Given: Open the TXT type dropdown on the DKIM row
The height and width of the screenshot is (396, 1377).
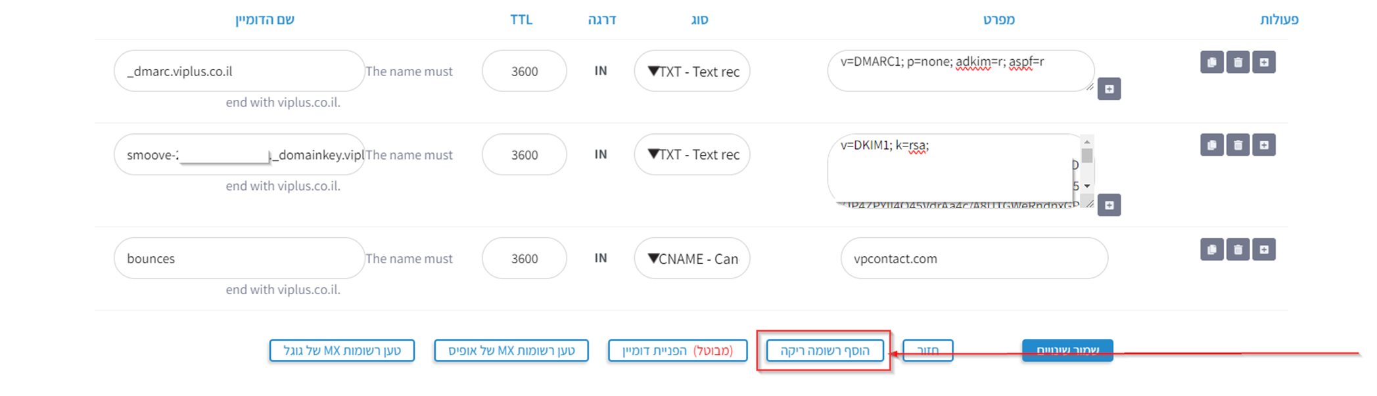Looking at the screenshot, I should pos(691,154).
